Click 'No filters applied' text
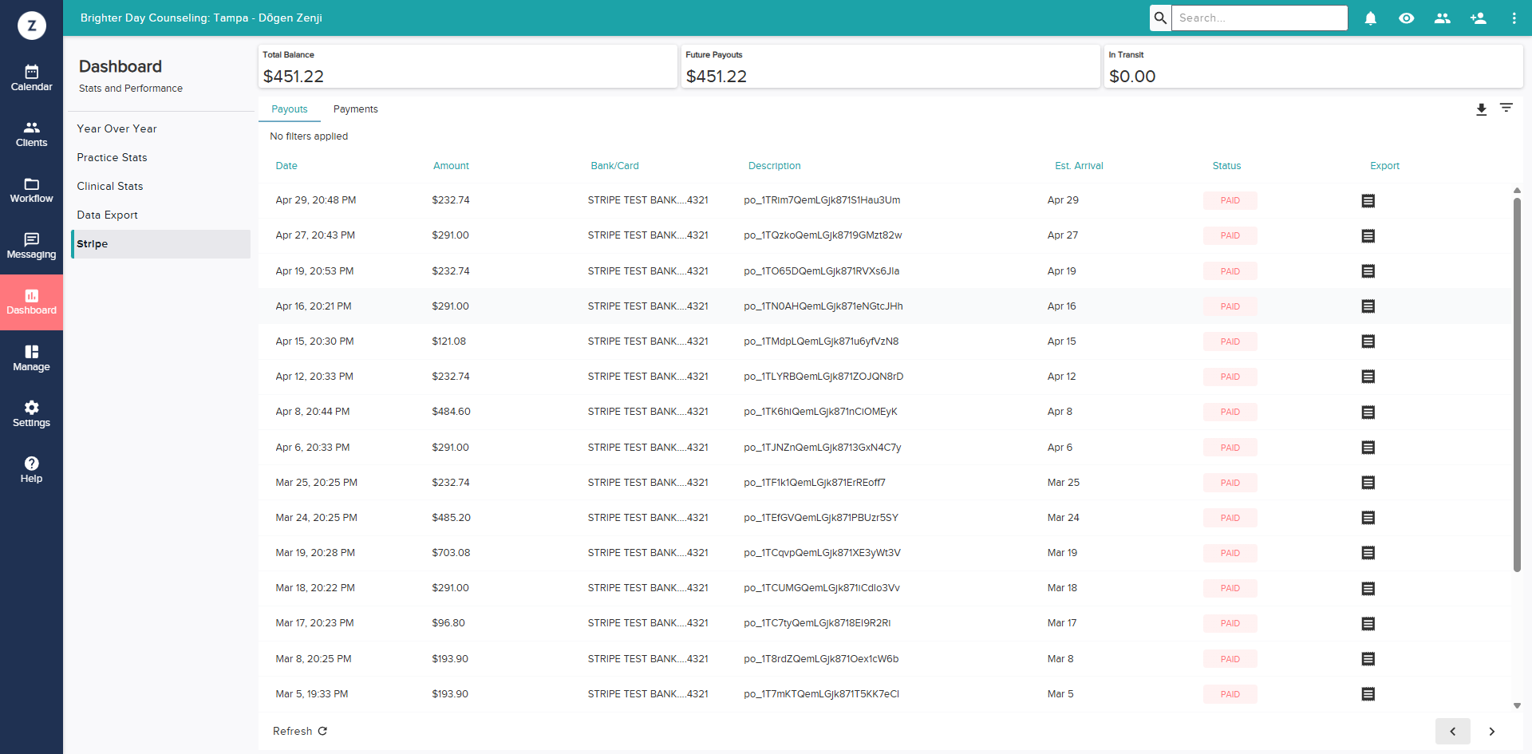Viewport: 1532px width, 754px height. tap(309, 136)
